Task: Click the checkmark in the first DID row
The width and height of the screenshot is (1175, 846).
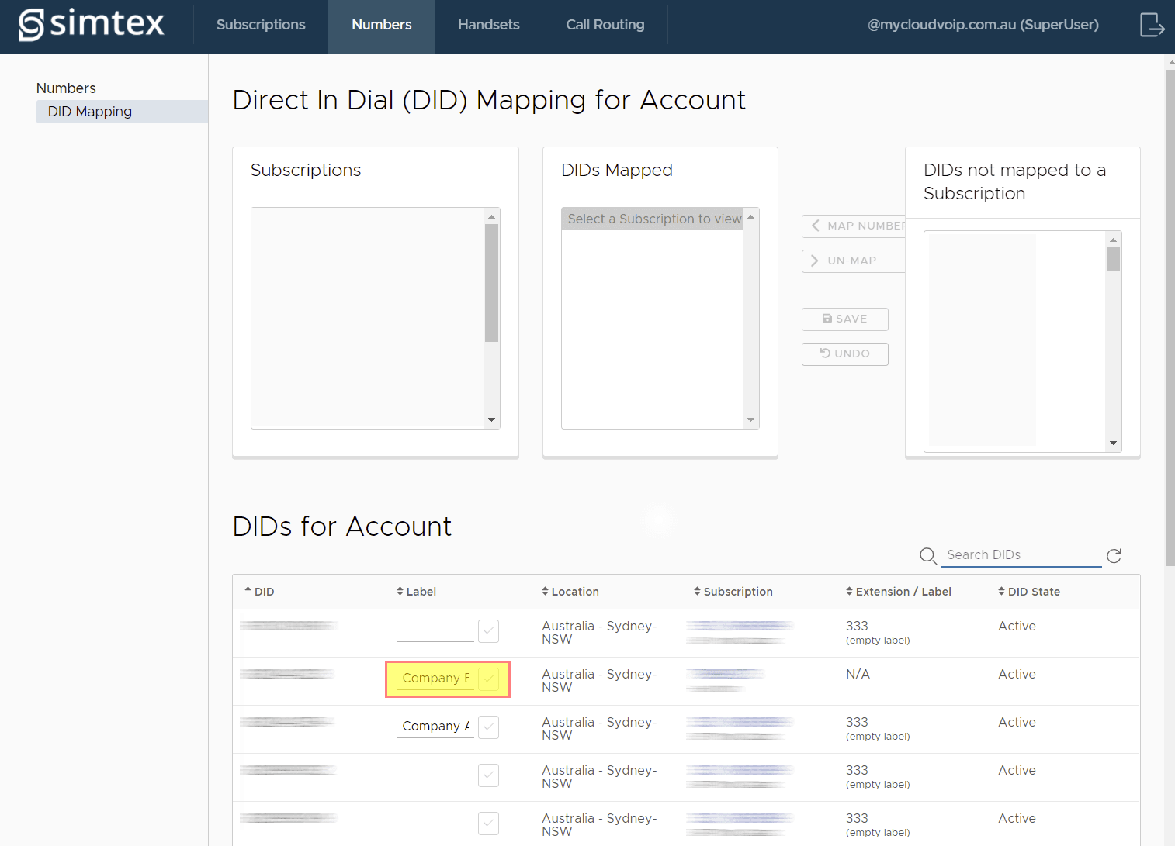Action: point(489,630)
